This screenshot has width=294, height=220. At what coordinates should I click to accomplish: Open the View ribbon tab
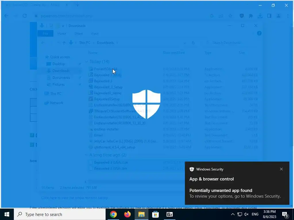coord(94,34)
